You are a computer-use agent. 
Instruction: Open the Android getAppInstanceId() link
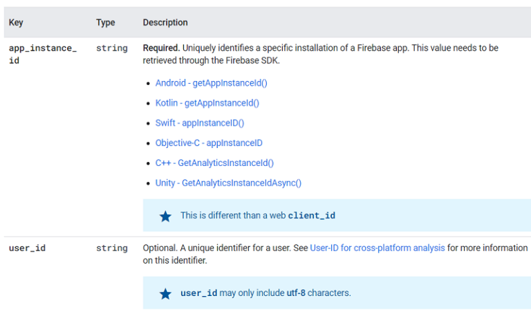(x=211, y=83)
